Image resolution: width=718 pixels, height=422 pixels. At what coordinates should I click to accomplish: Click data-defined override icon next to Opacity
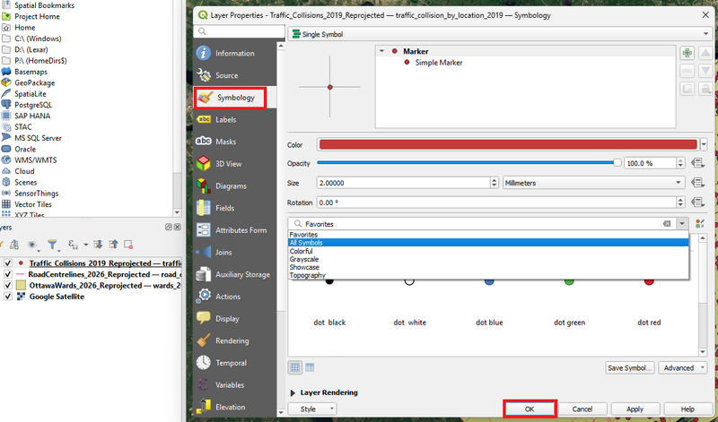698,163
